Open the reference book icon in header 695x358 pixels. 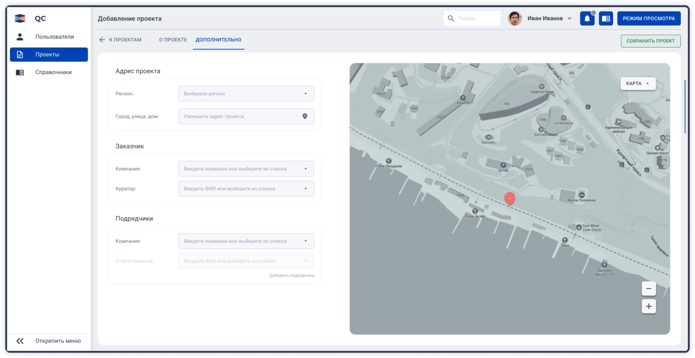(x=605, y=19)
